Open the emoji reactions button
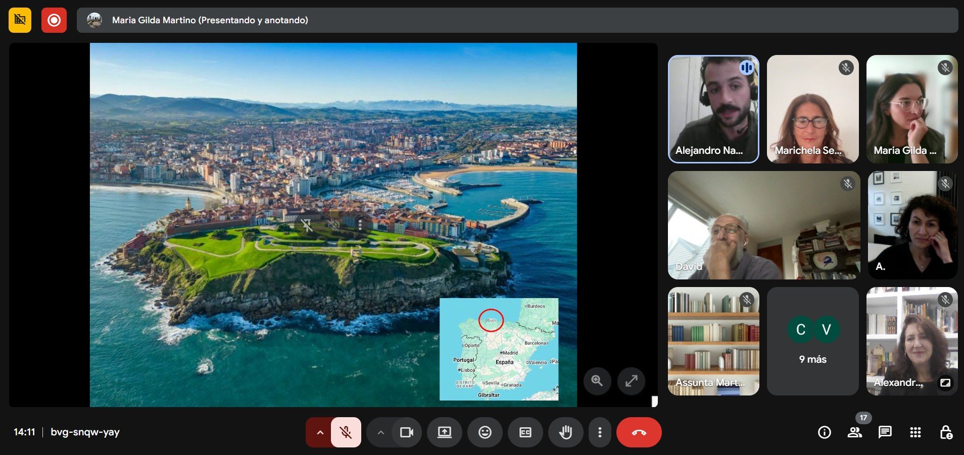 pos(485,432)
